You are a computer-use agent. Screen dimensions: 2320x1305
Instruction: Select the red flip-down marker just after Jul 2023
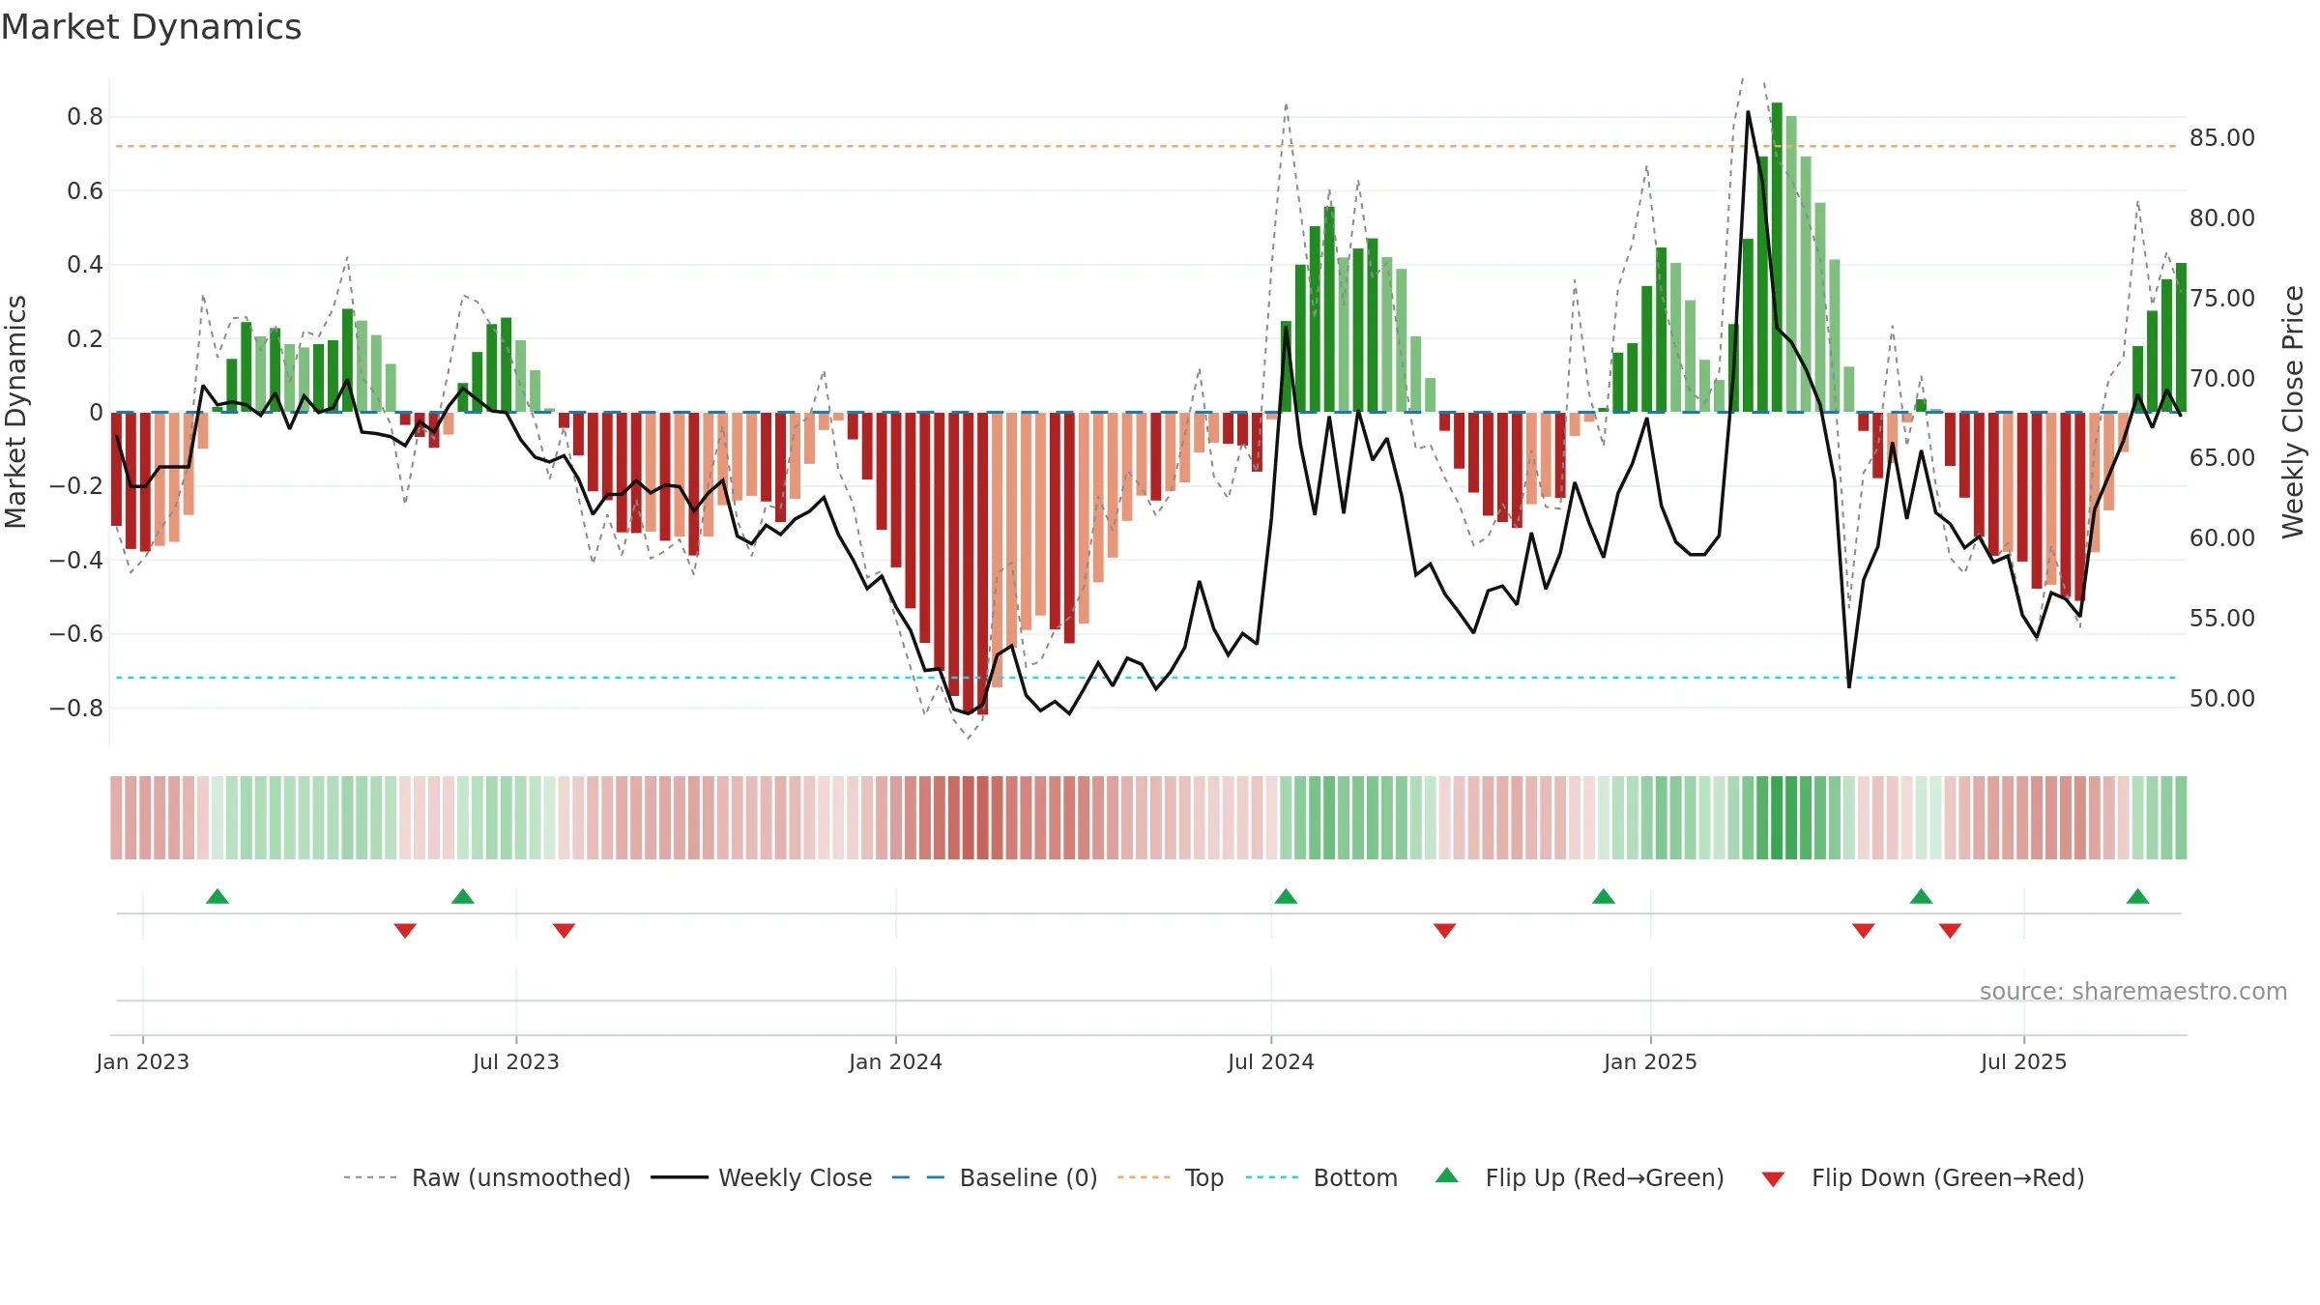tap(564, 931)
